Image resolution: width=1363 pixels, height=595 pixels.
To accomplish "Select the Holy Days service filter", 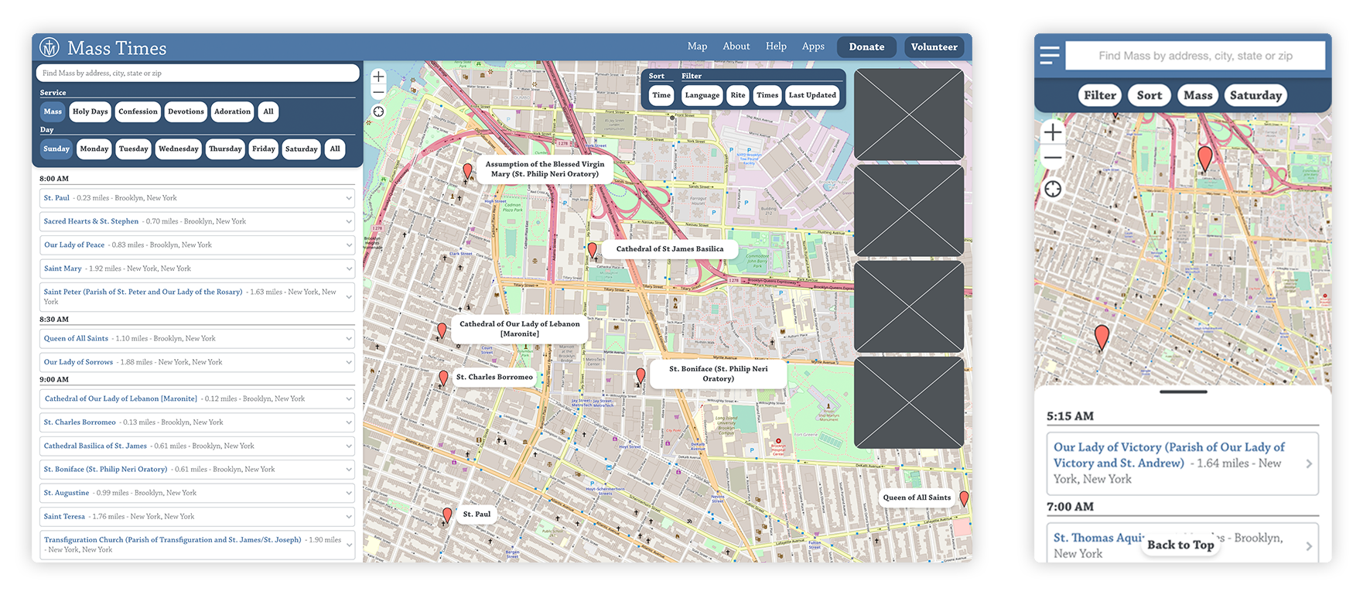I will [x=91, y=111].
